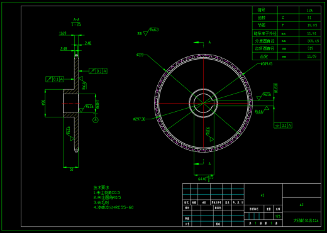This screenshot has width=327, height=233.
Task: Select the circled datum 'A' symbol
Action: click(x=96, y=120)
